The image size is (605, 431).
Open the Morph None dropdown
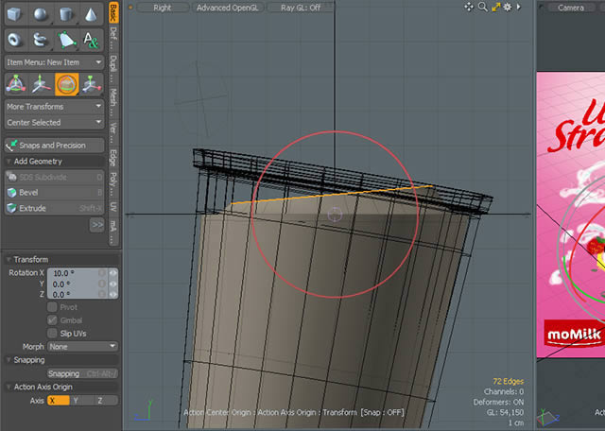click(82, 347)
